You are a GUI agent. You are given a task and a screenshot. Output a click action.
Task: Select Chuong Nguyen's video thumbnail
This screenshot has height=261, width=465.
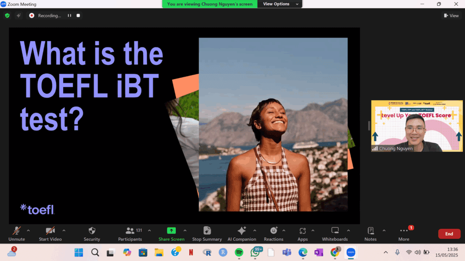(417, 126)
